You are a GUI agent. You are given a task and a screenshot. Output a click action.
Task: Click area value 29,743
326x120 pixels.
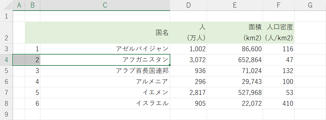(x=235, y=82)
